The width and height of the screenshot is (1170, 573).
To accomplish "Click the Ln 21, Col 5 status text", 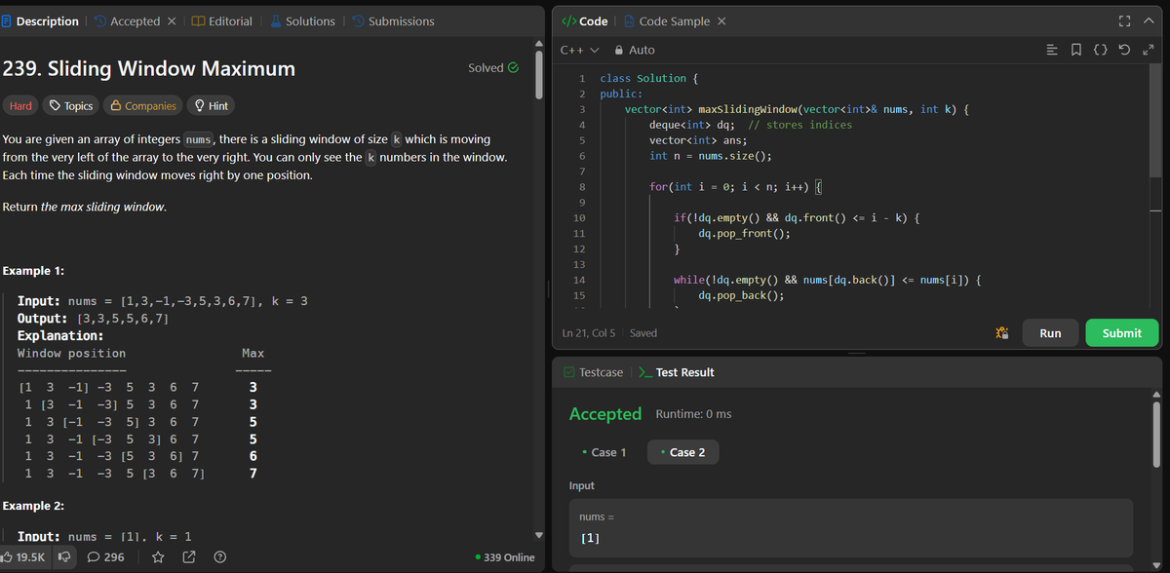I will pyautogui.click(x=591, y=333).
